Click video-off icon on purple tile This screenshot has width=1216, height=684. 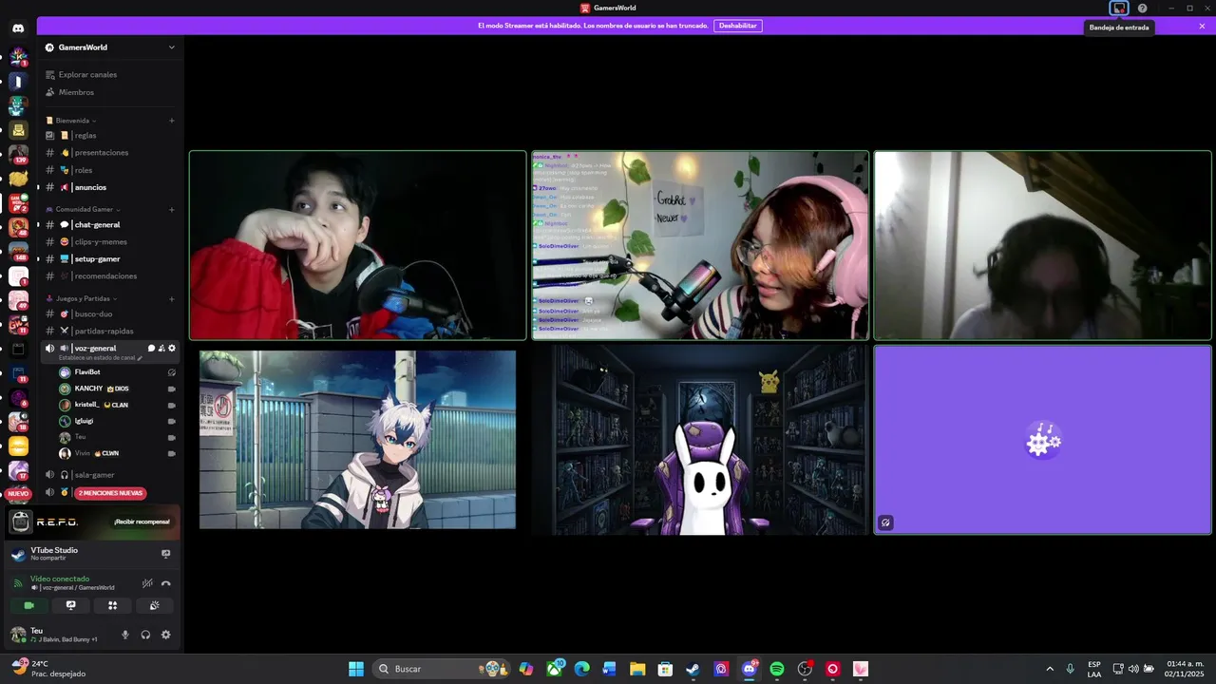coord(885,522)
